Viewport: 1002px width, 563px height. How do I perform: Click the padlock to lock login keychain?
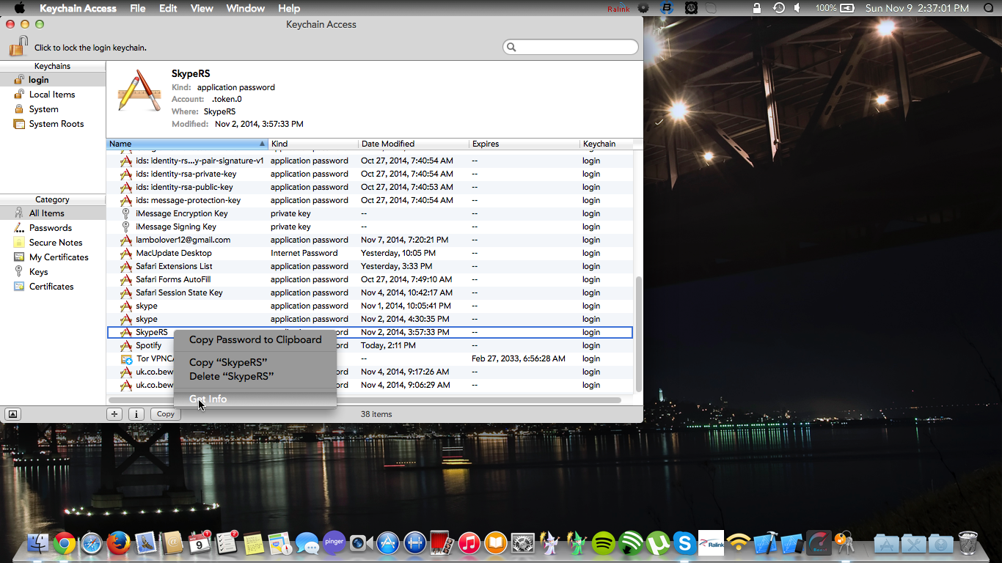coord(18,46)
